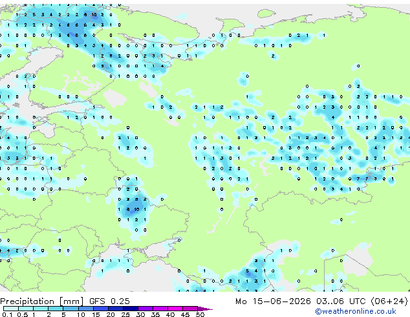Click the legend value '0.1'
410x317 pixels.
(7, 314)
